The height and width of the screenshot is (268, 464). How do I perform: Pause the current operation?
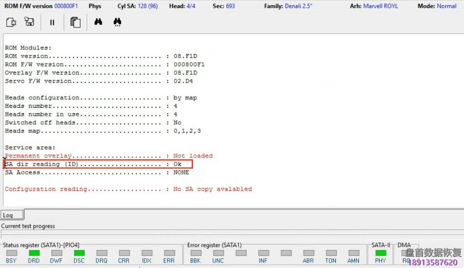pos(52,22)
